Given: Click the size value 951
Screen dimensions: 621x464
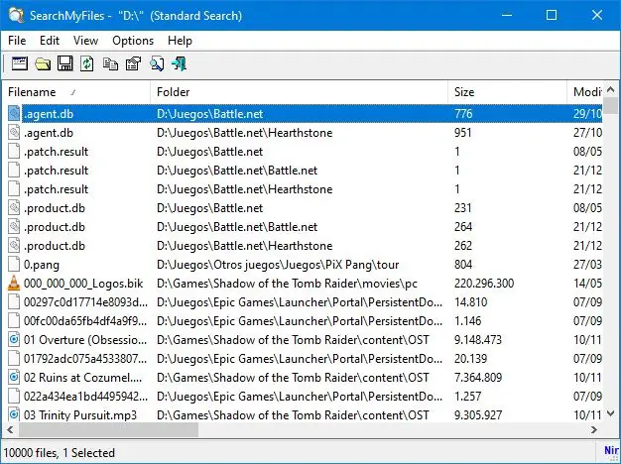Looking at the screenshot, I should point(463,133).
